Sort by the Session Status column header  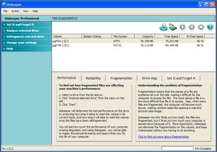[97, 36]
